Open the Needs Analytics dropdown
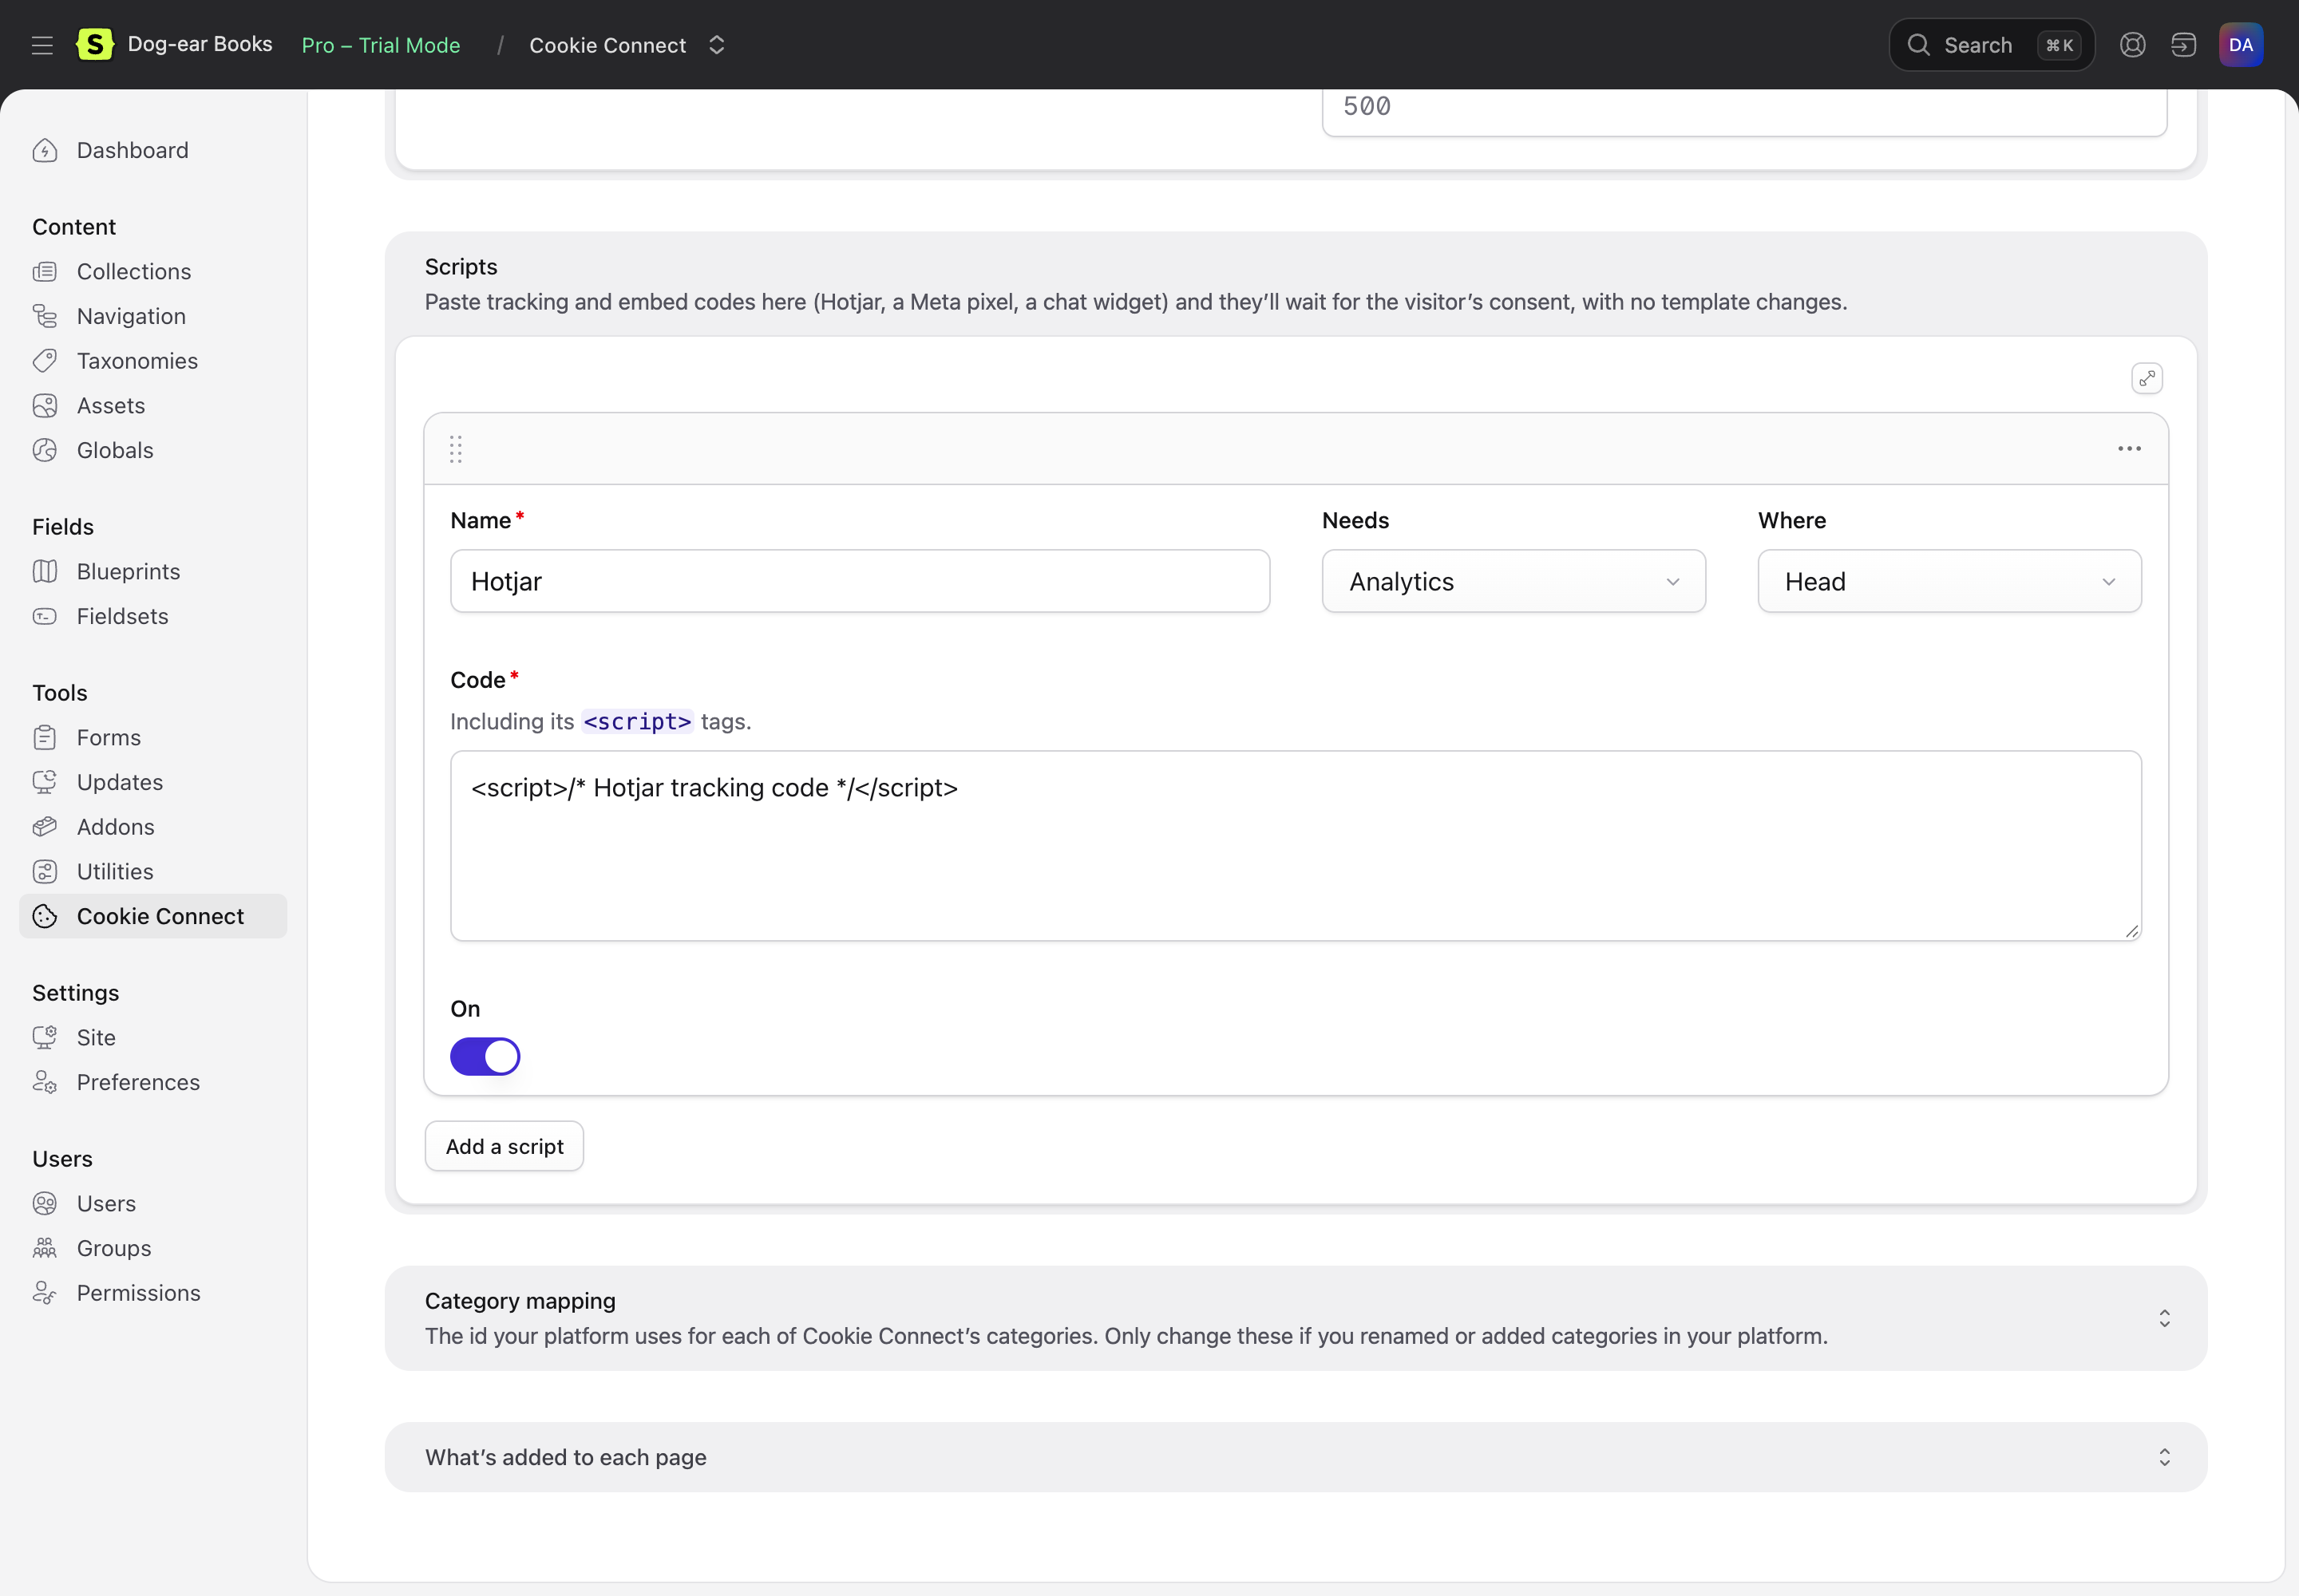Screen dimensions: 2299x1596 click(x=1513, y=582)
